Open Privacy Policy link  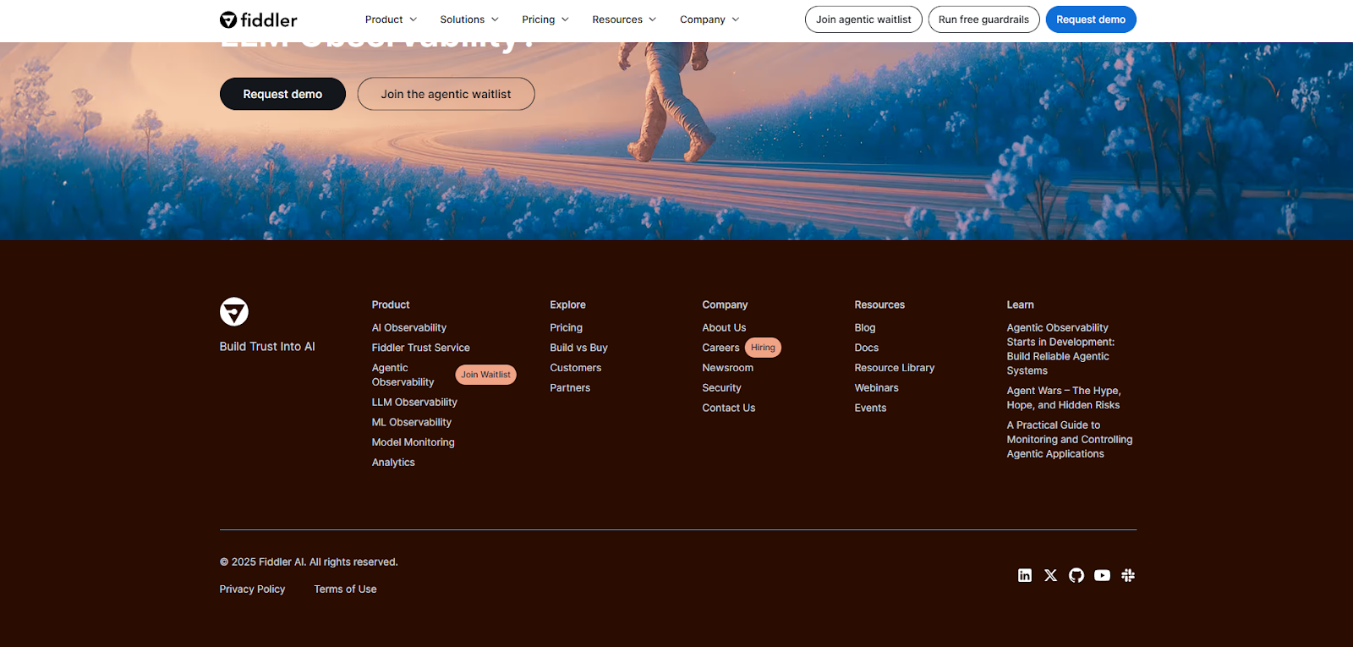click(x=252, y=589)
